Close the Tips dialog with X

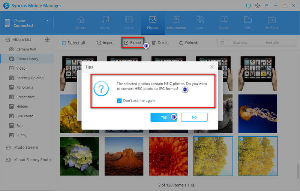click(211, 67)
